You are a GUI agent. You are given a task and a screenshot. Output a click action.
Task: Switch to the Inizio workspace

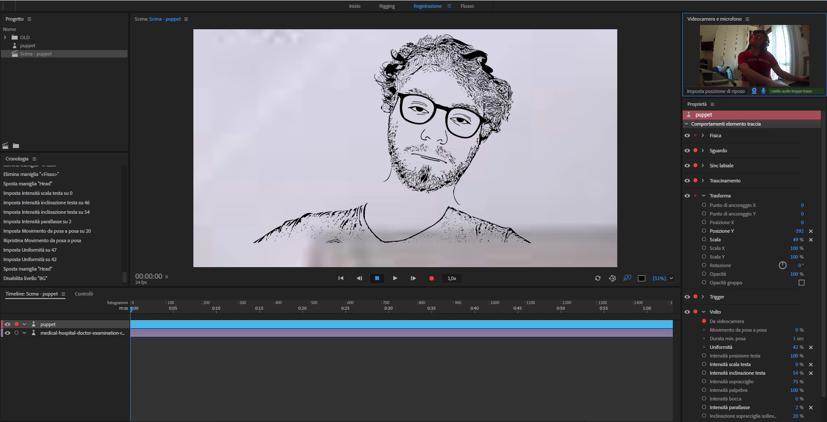click(x=354, y=6)
